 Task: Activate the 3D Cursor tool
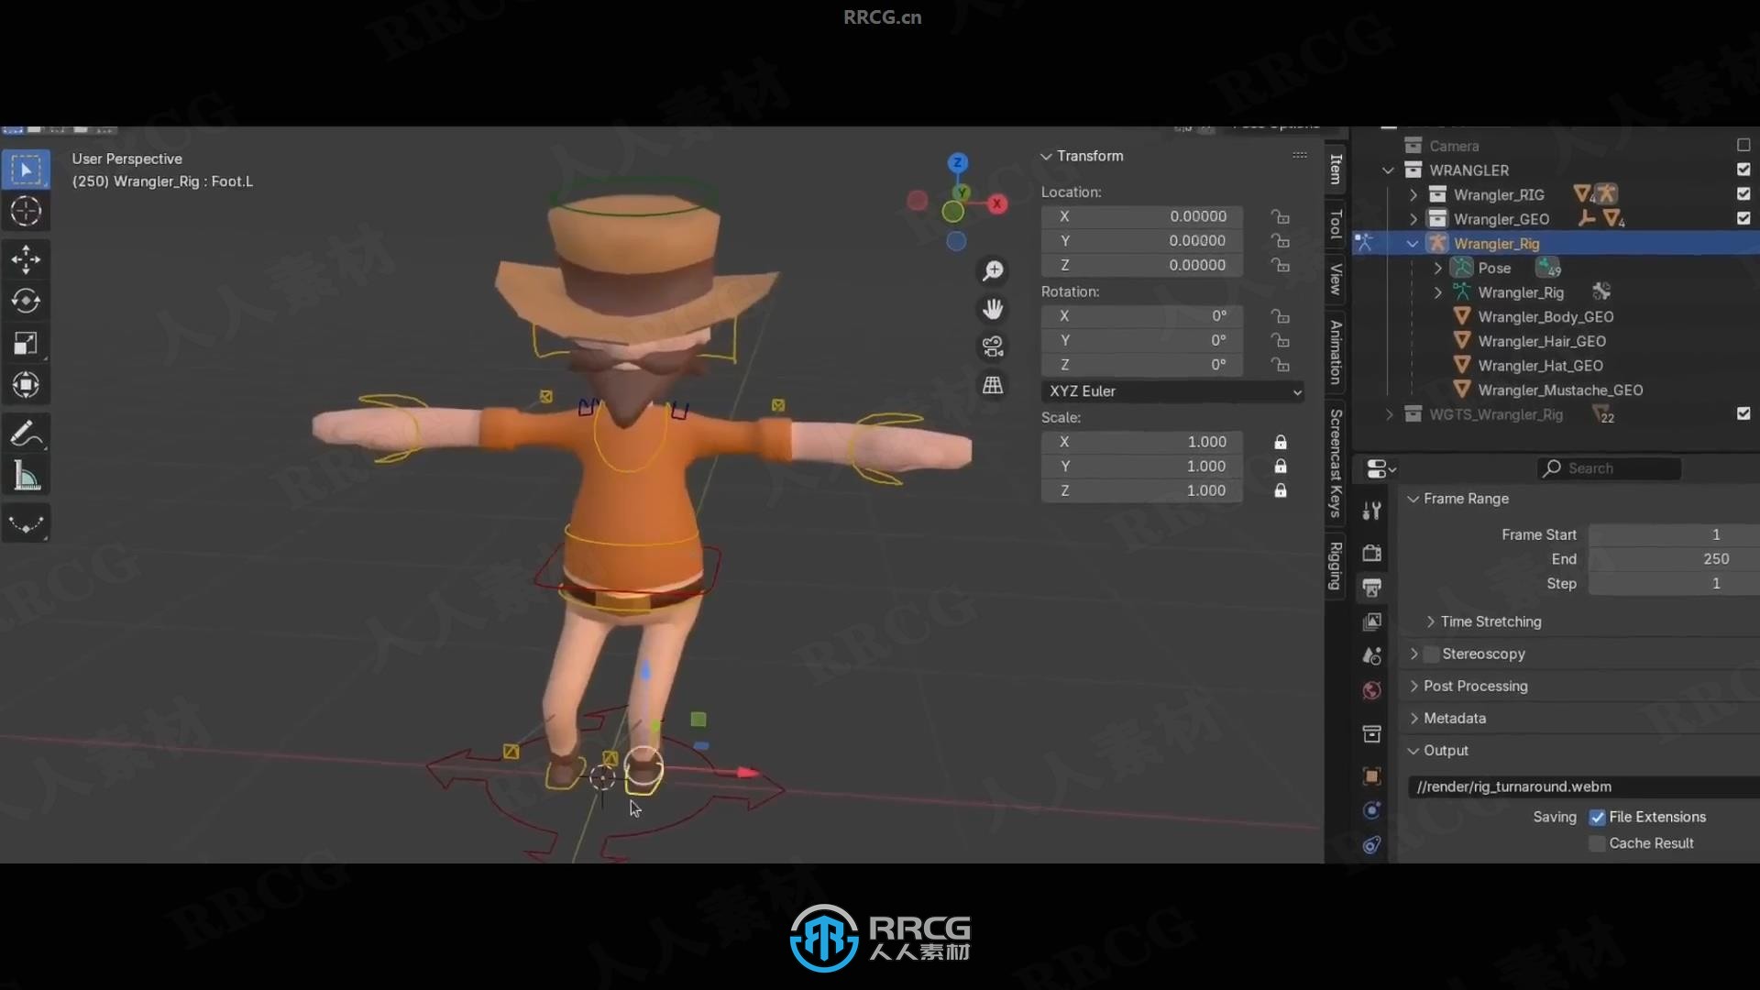(26, 212)
